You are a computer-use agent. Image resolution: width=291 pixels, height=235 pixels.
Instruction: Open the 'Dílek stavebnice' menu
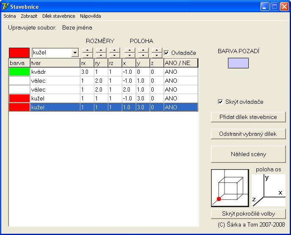(x=58, y=16)
